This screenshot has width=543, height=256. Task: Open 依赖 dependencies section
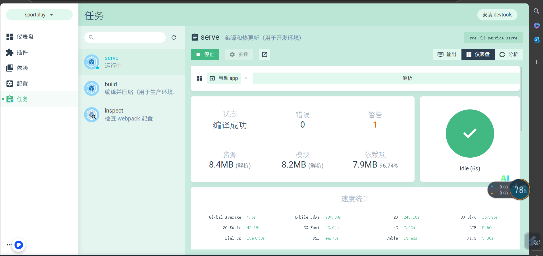(39, 68)
